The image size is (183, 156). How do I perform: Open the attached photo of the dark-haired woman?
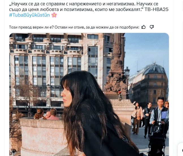coord(89,95)
